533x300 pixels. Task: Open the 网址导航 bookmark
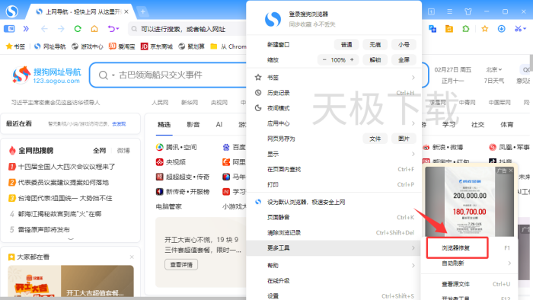[50, 46]
